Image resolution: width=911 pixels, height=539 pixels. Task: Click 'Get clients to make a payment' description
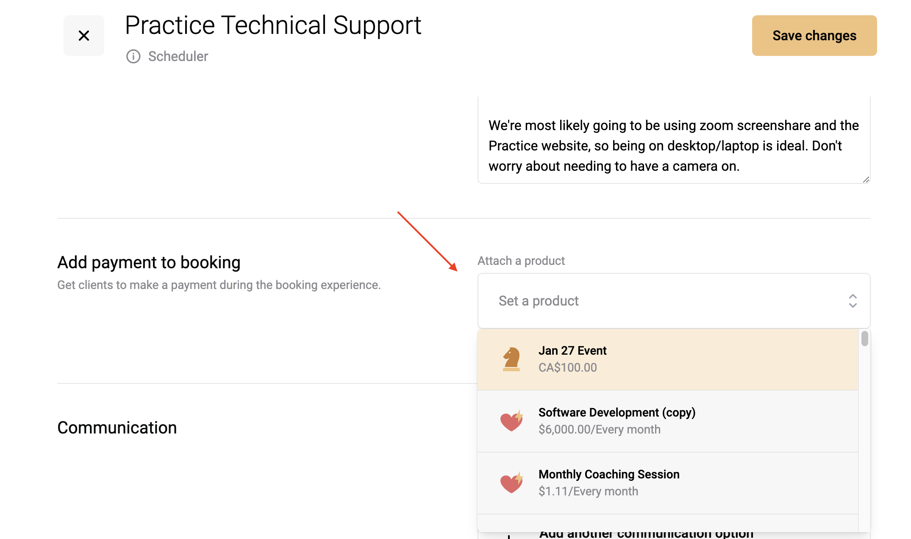pos(219,285)
